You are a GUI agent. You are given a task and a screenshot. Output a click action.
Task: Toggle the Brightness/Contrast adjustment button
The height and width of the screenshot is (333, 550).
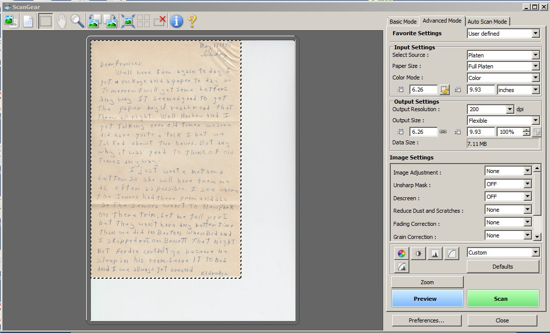(x=418, y=254)
